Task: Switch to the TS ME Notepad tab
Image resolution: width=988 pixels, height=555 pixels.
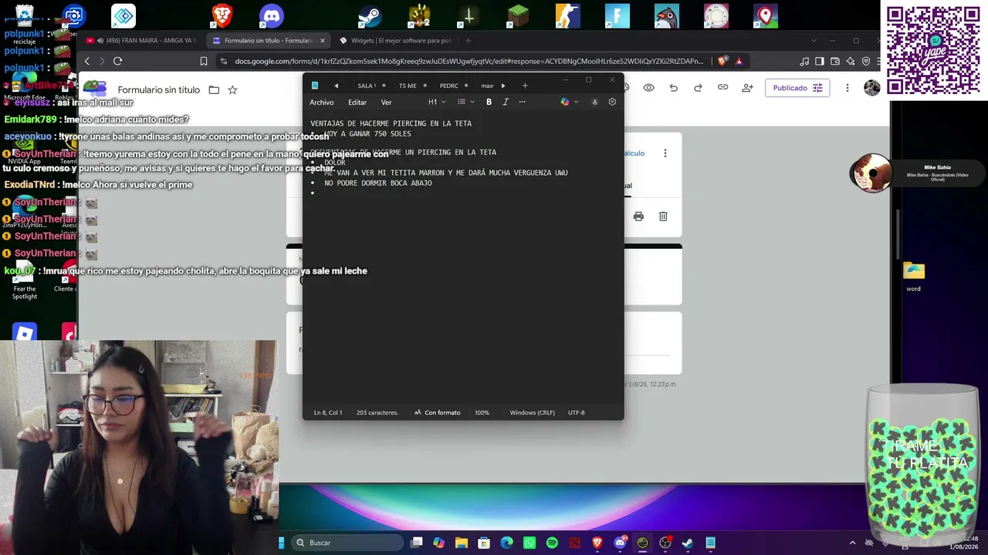Action: tap(408, 86)
